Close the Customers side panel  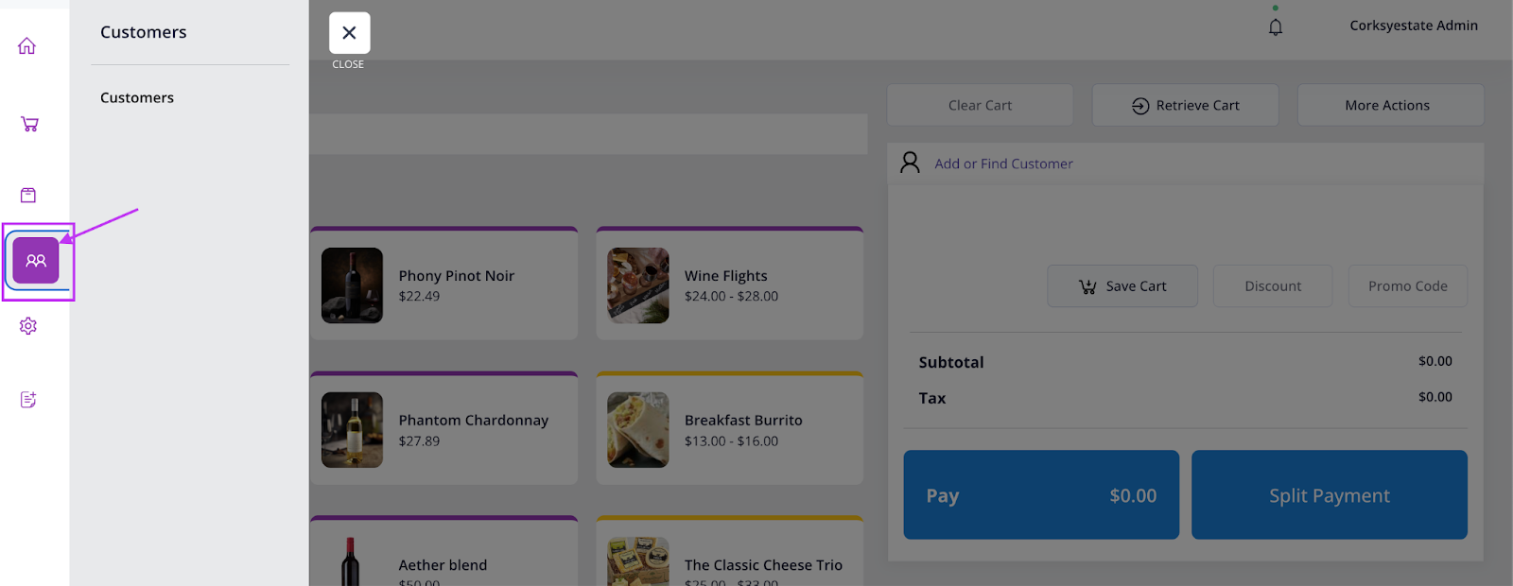(x=349, y=33)
